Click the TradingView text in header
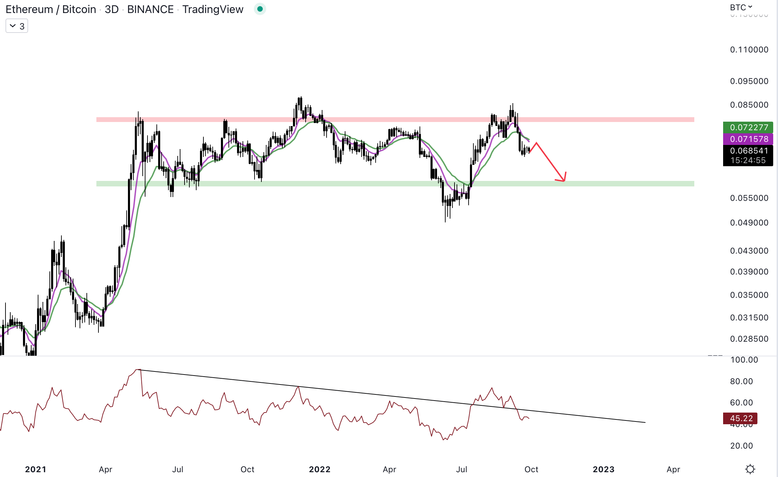 click(213, 9)
